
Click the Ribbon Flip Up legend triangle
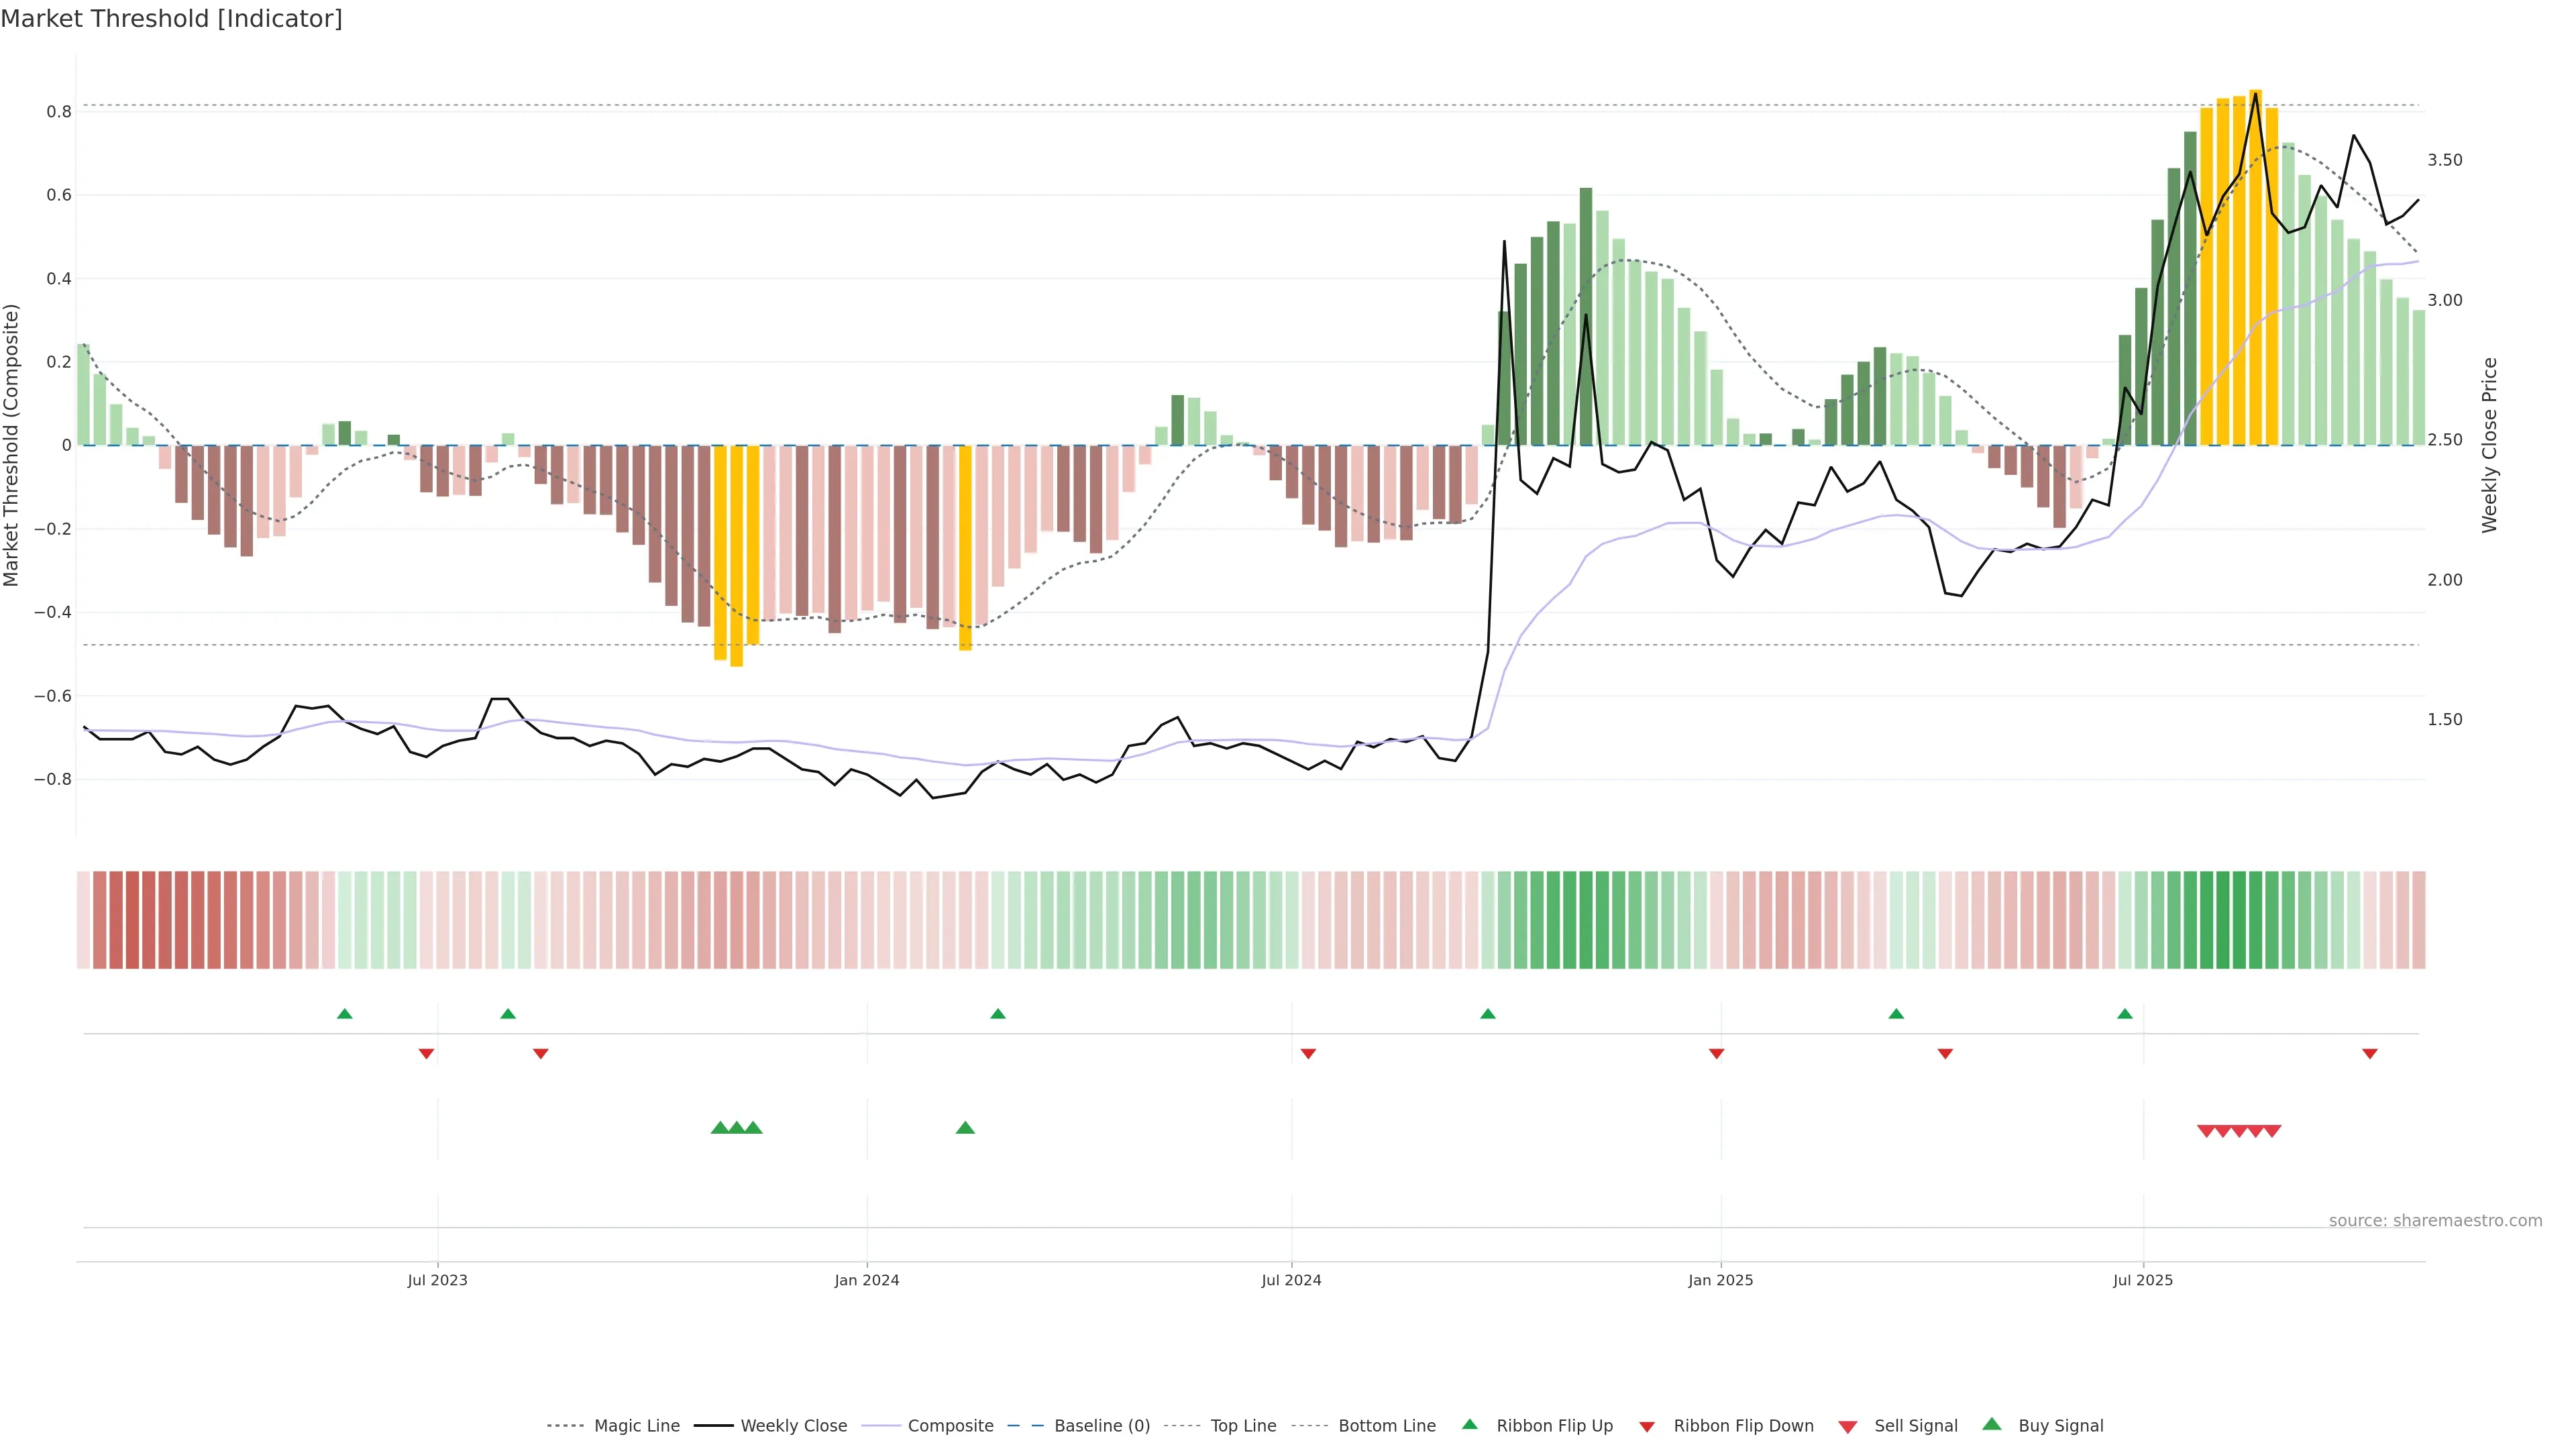point(1469,1424)
